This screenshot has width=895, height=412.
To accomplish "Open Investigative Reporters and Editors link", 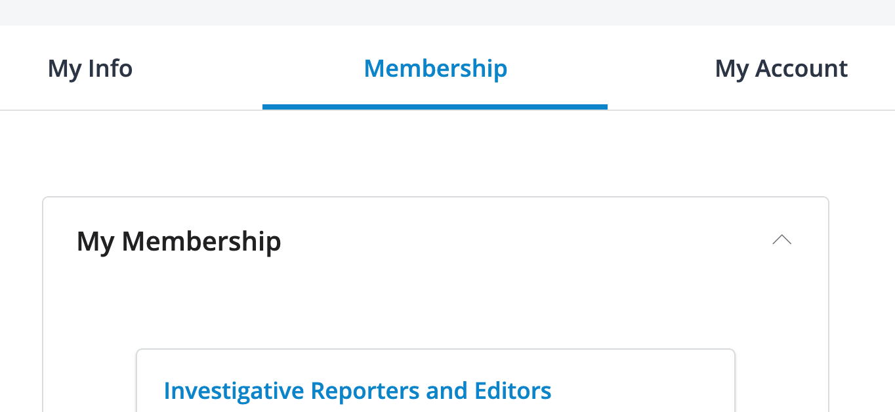I will [x=357, y=391].
